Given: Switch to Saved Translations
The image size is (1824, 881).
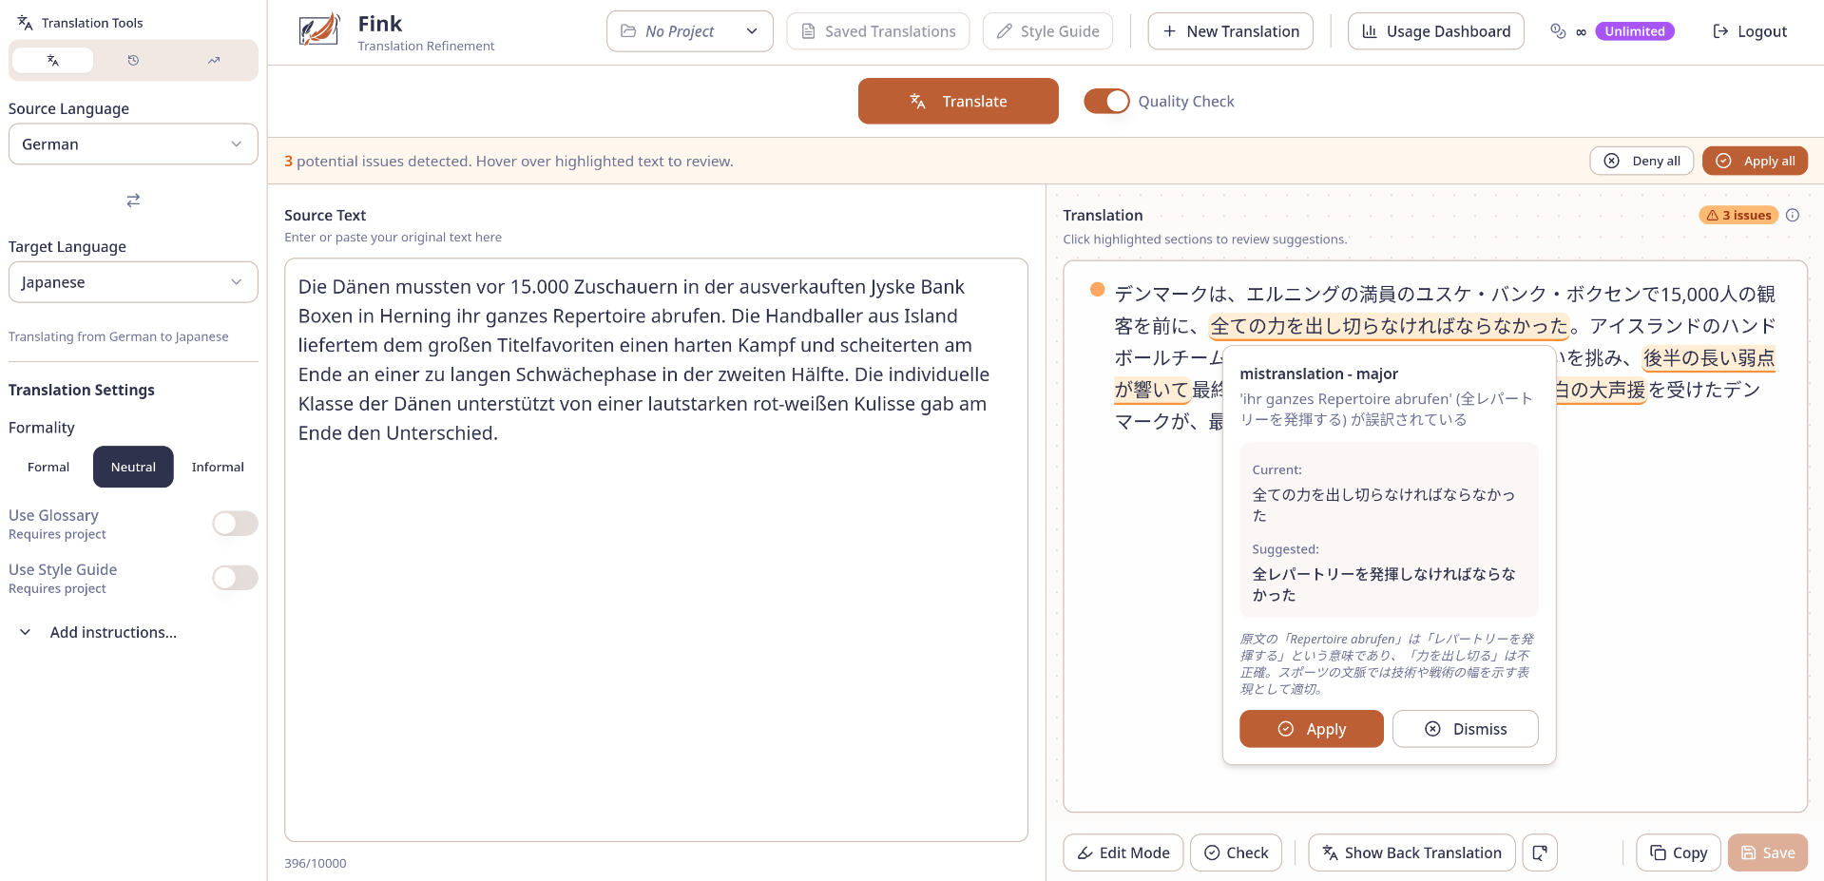Looking at the screenshot, I should click(876, 30).
